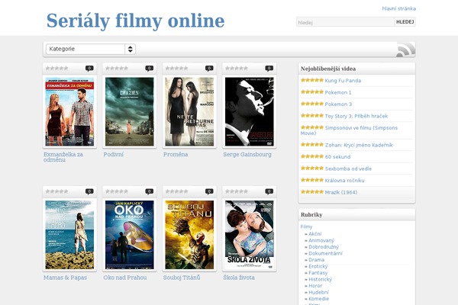Click comment bubble above Oko nad Prahou poster
The height and width of the screenshot is (305, 458).
click(x=149, y=191)
